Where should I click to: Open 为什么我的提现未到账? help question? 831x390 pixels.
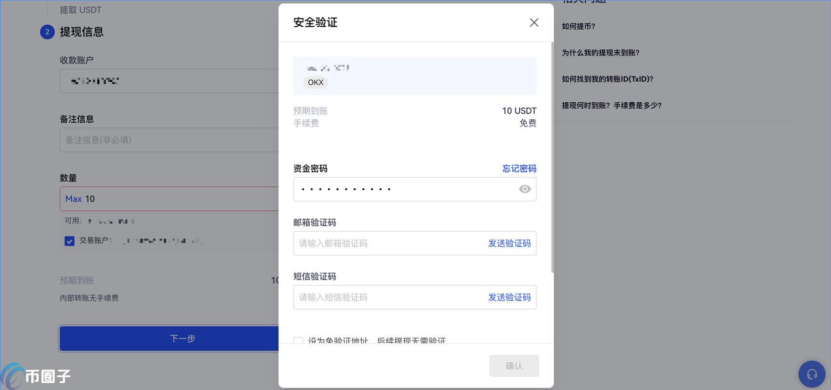pyautogui.click(x=600, y=53)
